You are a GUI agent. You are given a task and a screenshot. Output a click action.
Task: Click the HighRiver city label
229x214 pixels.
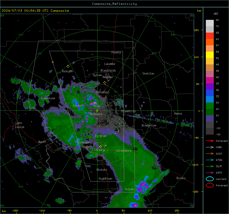pos(106,179)
